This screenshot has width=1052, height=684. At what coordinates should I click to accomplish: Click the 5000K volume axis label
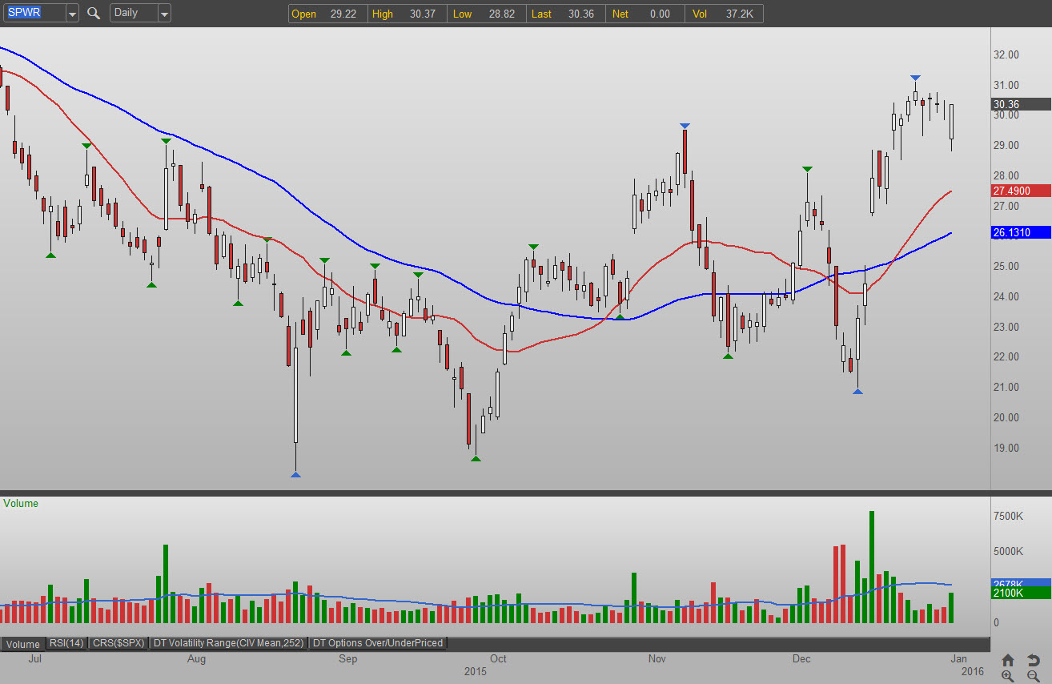tap(1008, 551)
